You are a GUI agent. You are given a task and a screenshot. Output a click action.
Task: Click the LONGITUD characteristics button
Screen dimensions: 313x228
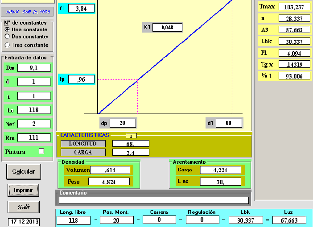click(83, 144)
